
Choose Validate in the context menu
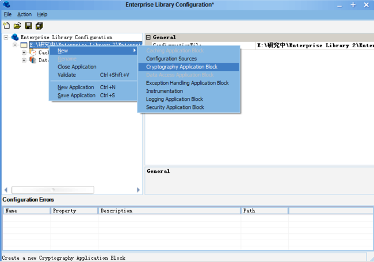click(x=93, y=75)
